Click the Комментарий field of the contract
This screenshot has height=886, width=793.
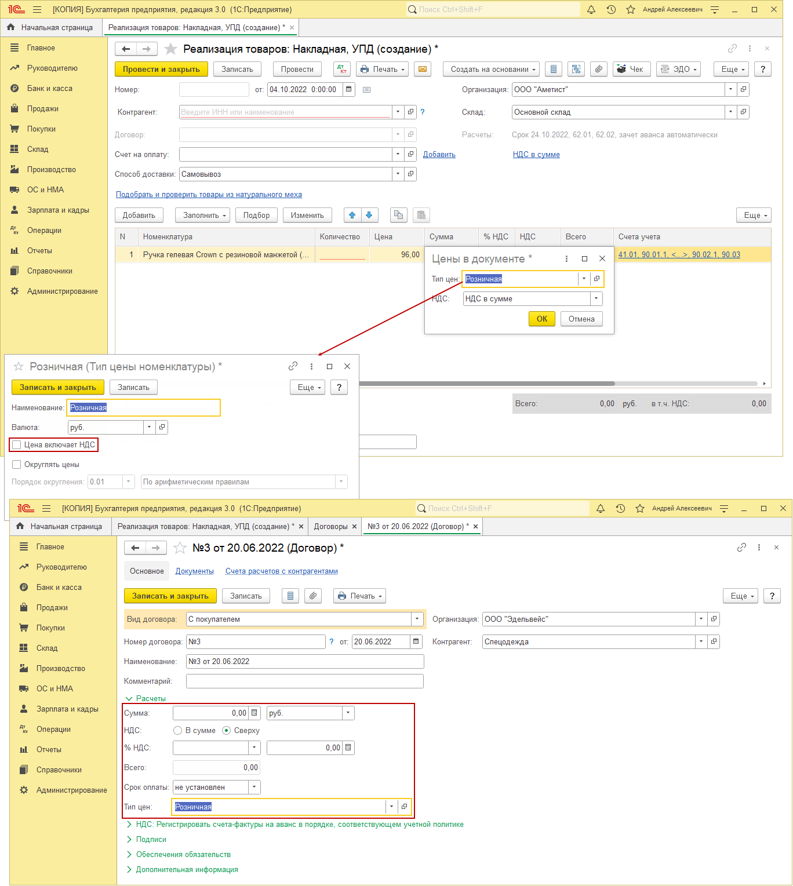(x=305, y=681)
